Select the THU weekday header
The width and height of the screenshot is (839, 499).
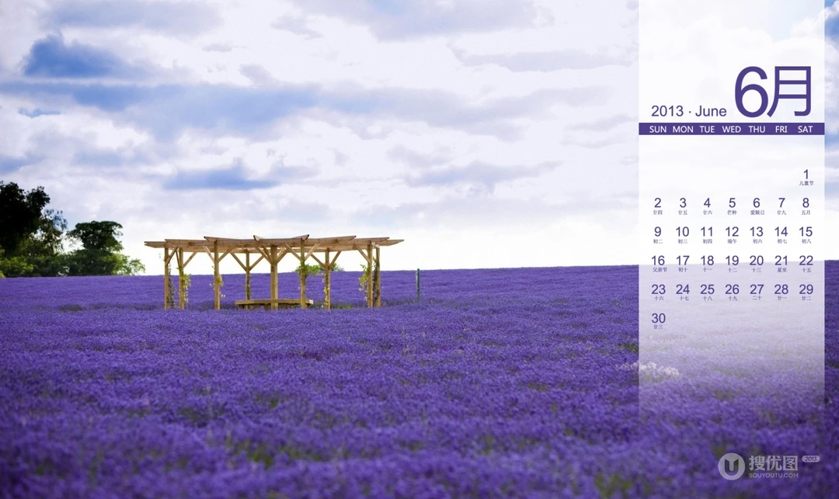[757, 130]
